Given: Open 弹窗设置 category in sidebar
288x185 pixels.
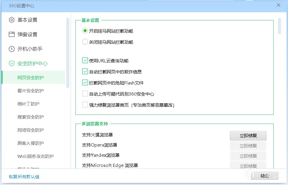Looking at the screenshot, I should (x=27, y=34).
